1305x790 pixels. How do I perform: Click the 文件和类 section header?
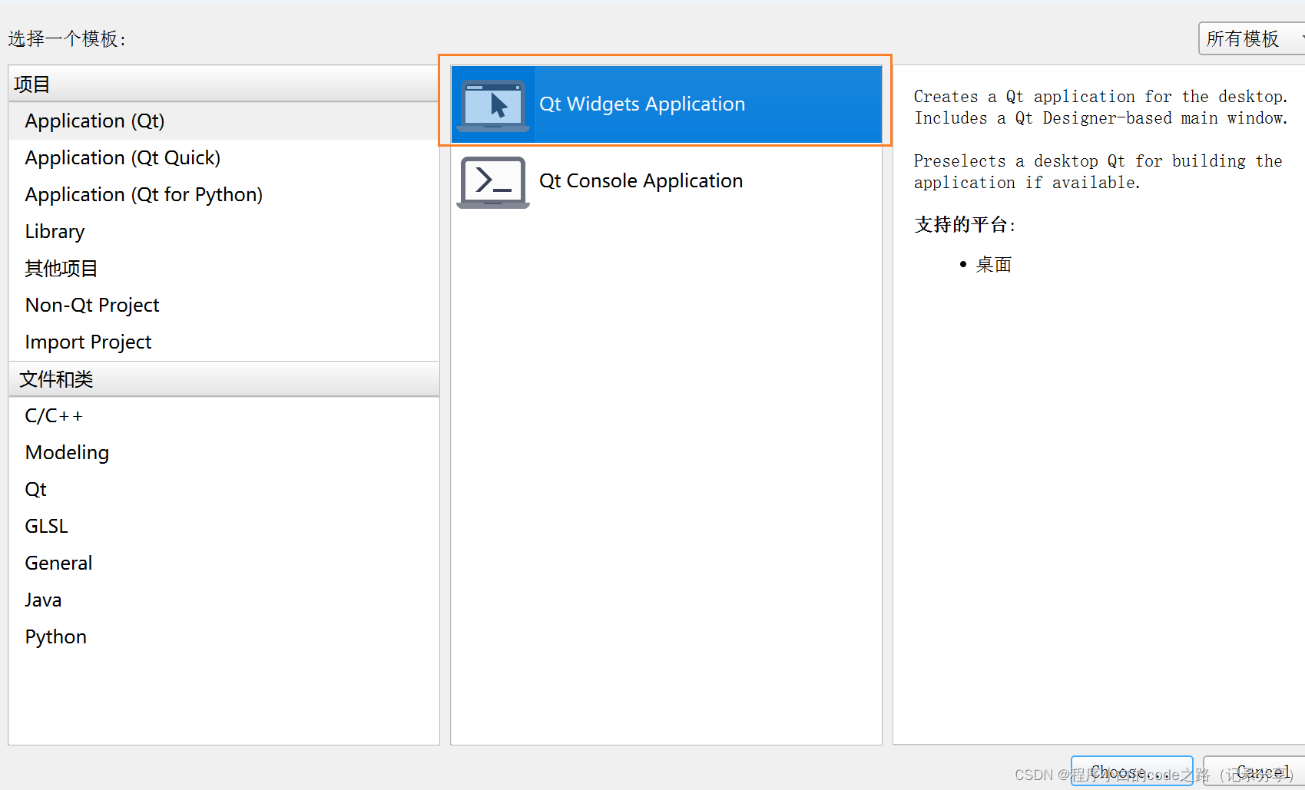(224, 378)
